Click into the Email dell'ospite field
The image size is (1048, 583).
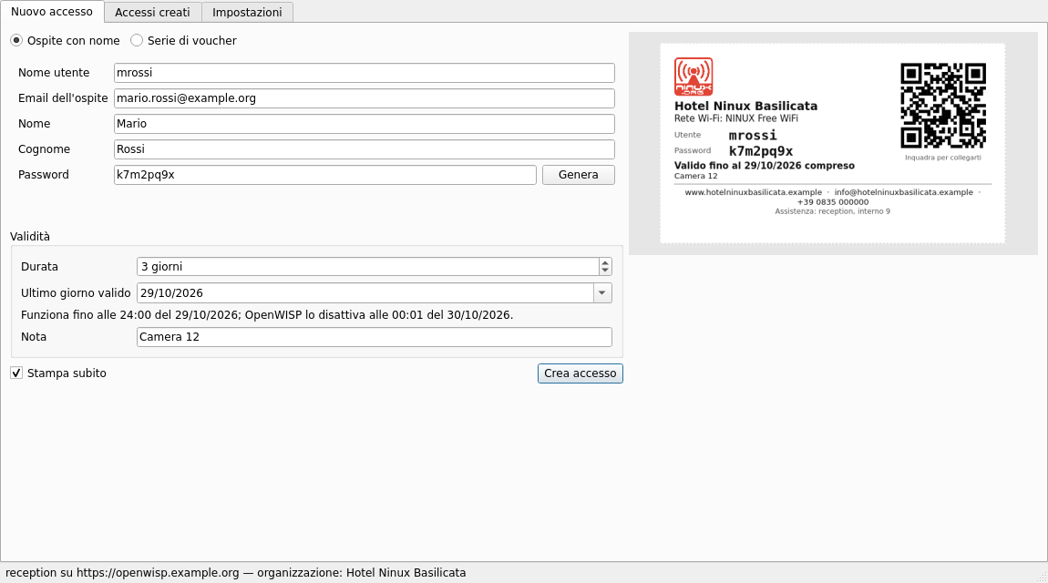(365, 98)
